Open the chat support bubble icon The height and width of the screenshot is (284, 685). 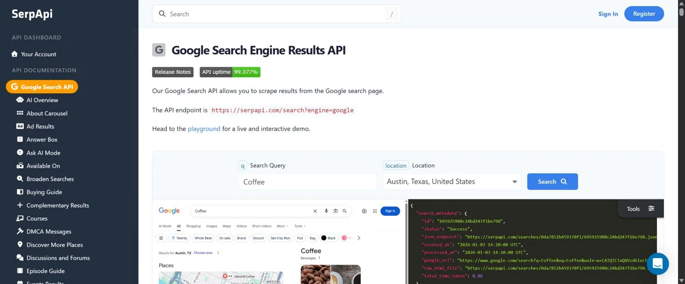[x=658, y=264]
